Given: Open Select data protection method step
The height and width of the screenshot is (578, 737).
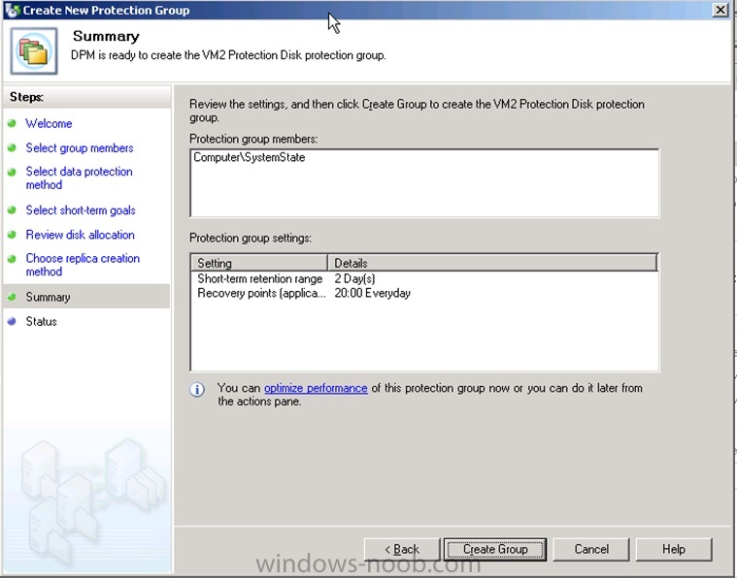Looking at the screenshot, I should tap(79, 177).
